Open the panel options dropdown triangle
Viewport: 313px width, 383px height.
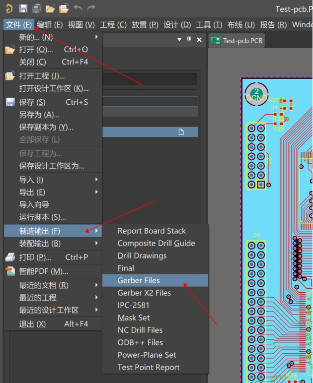pyautogui.click(x=179, y=40)
